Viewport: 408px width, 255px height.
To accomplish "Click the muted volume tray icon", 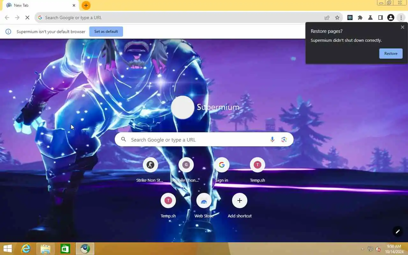I will [x=378, y=249].
